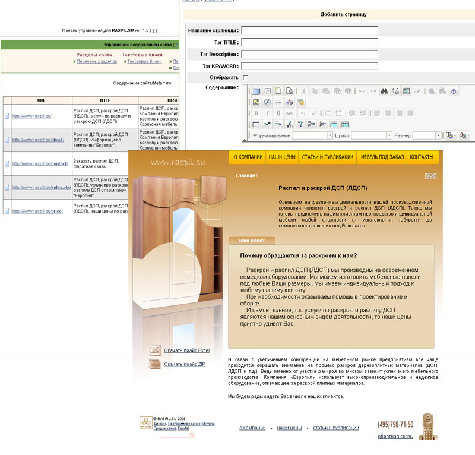Toggle the Отображать checkbox
This screenshot has width=475, height=455.
click(245, 78)
